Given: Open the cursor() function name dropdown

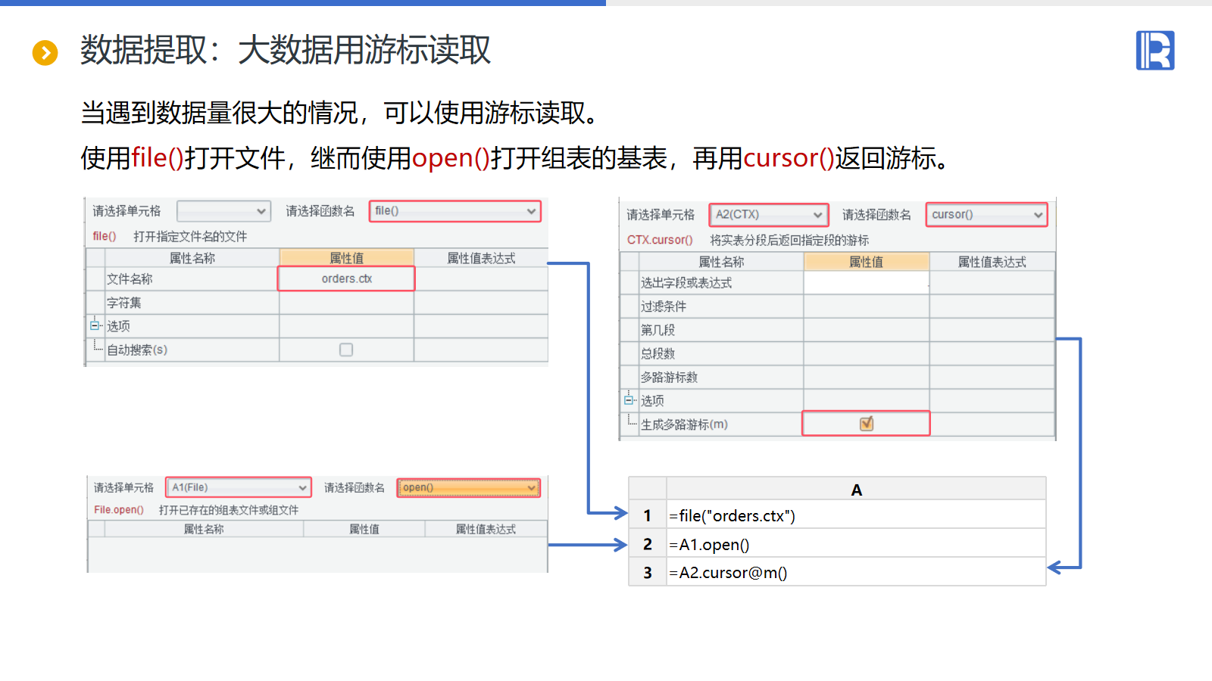Looking at the screenshot, I should click(986, 215).
